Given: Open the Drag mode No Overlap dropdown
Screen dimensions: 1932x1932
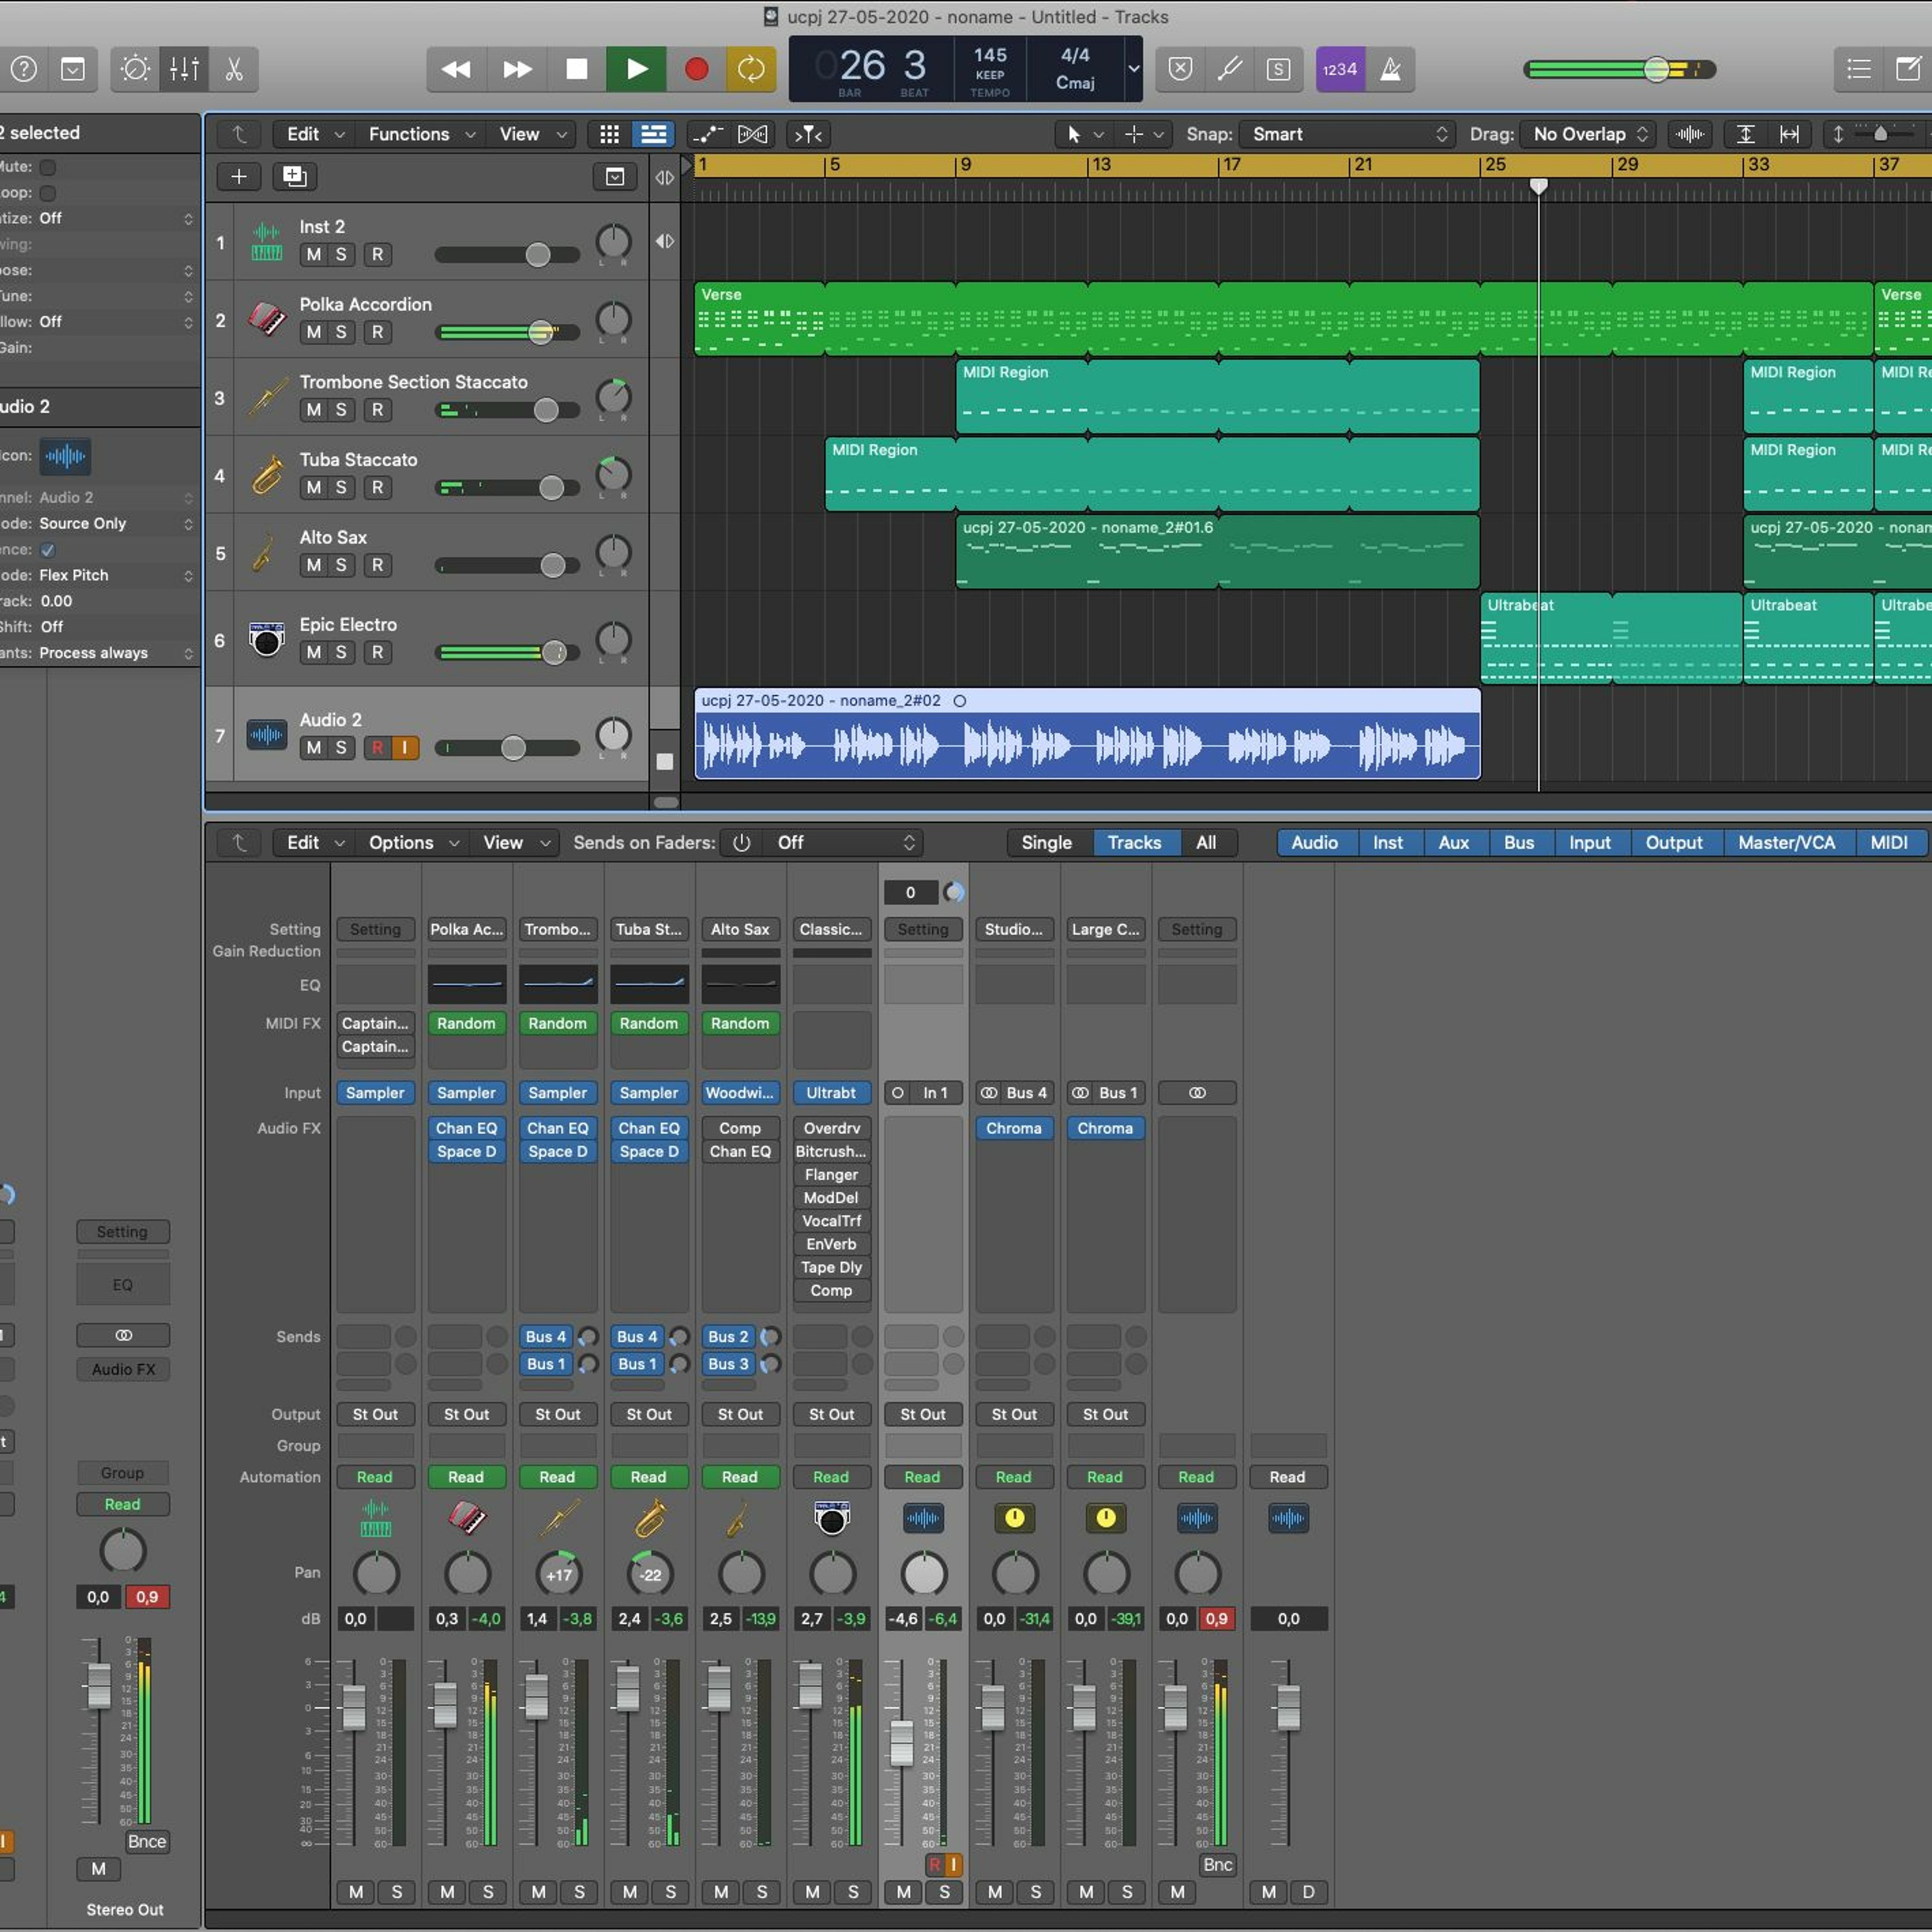Looking at the screenshot, I should click(1588, 134).
